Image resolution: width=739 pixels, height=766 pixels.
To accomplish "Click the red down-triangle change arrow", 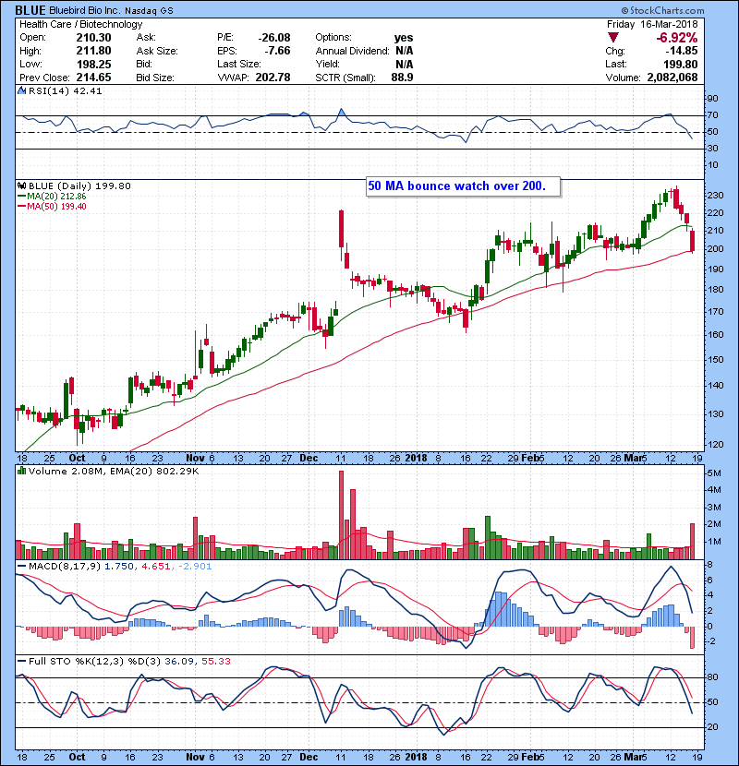I will coord(613,38).
